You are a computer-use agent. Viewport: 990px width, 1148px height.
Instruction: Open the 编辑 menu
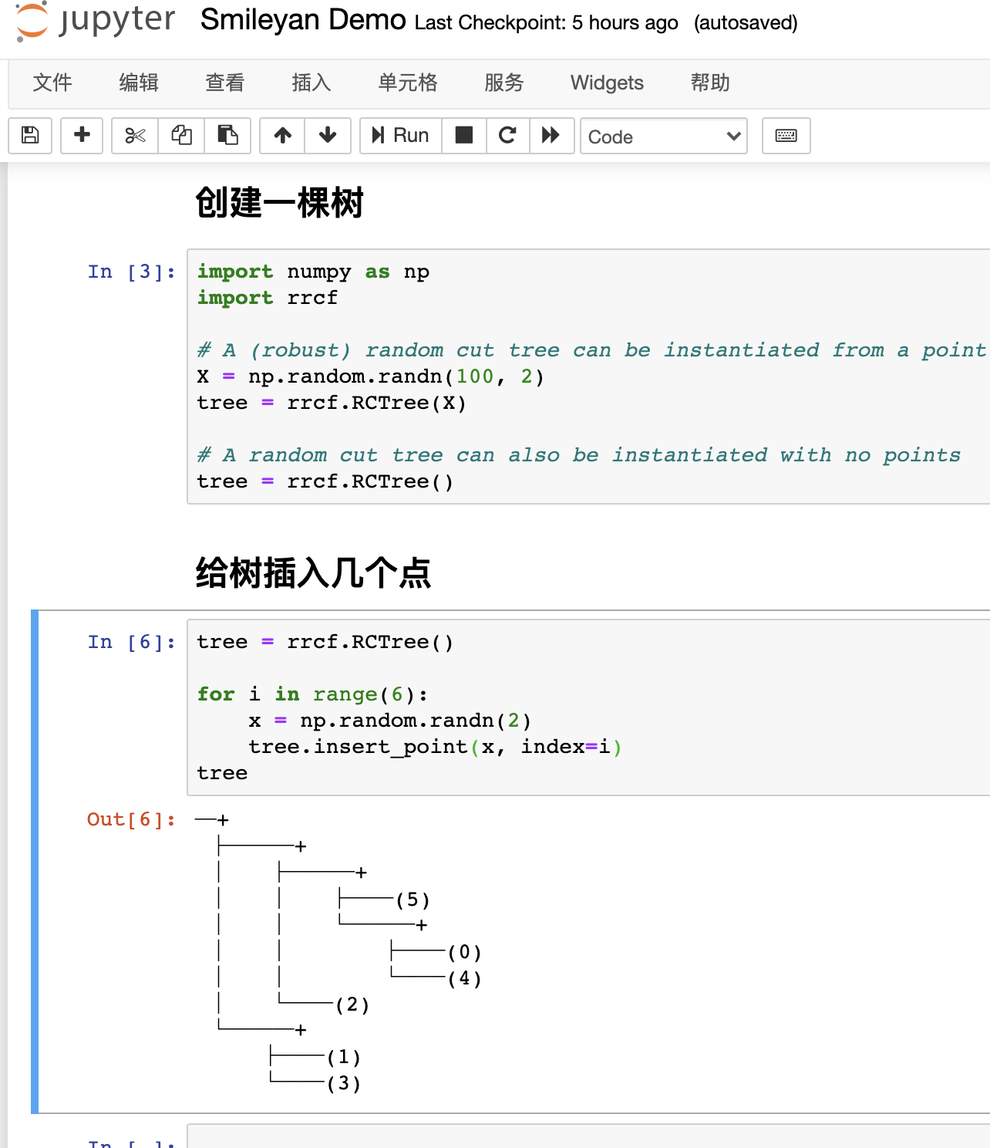click(x=139, y=83)
